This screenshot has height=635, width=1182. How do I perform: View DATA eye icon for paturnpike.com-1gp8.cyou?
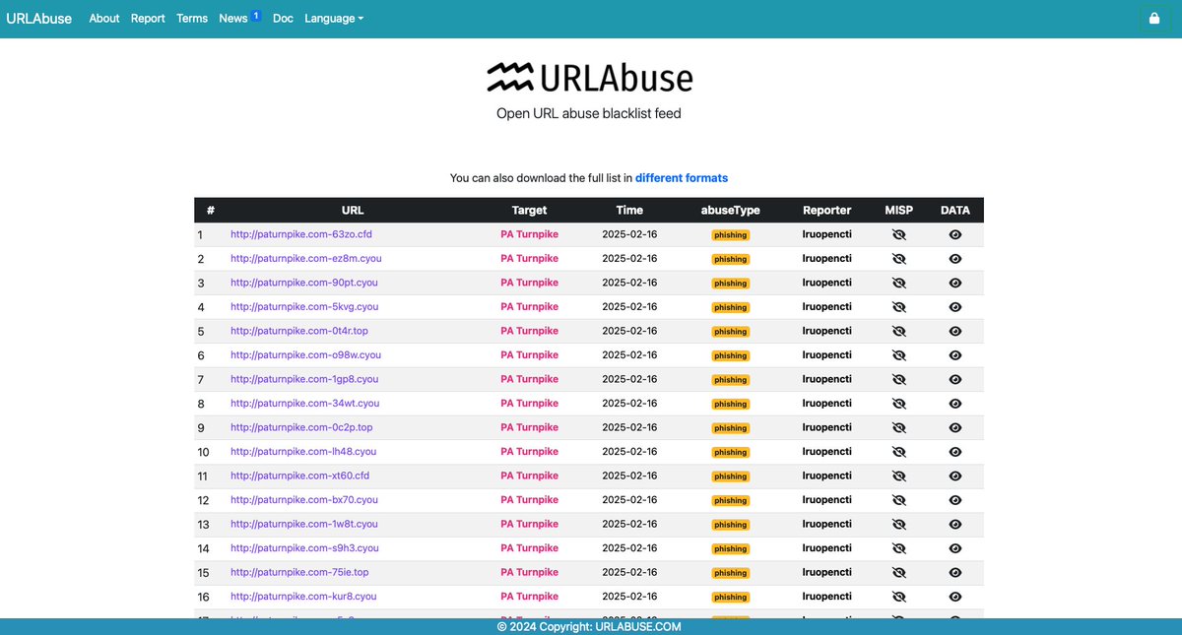954,380
